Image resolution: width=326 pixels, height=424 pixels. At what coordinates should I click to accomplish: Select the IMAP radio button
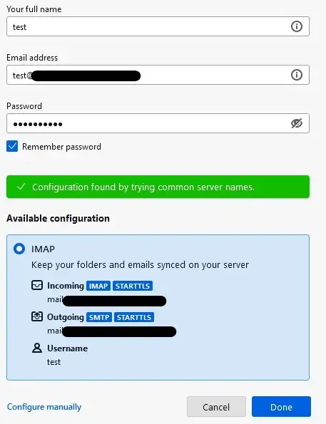pos(19,249)
